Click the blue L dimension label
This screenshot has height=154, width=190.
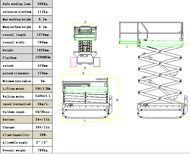click(x=85, y=120)
